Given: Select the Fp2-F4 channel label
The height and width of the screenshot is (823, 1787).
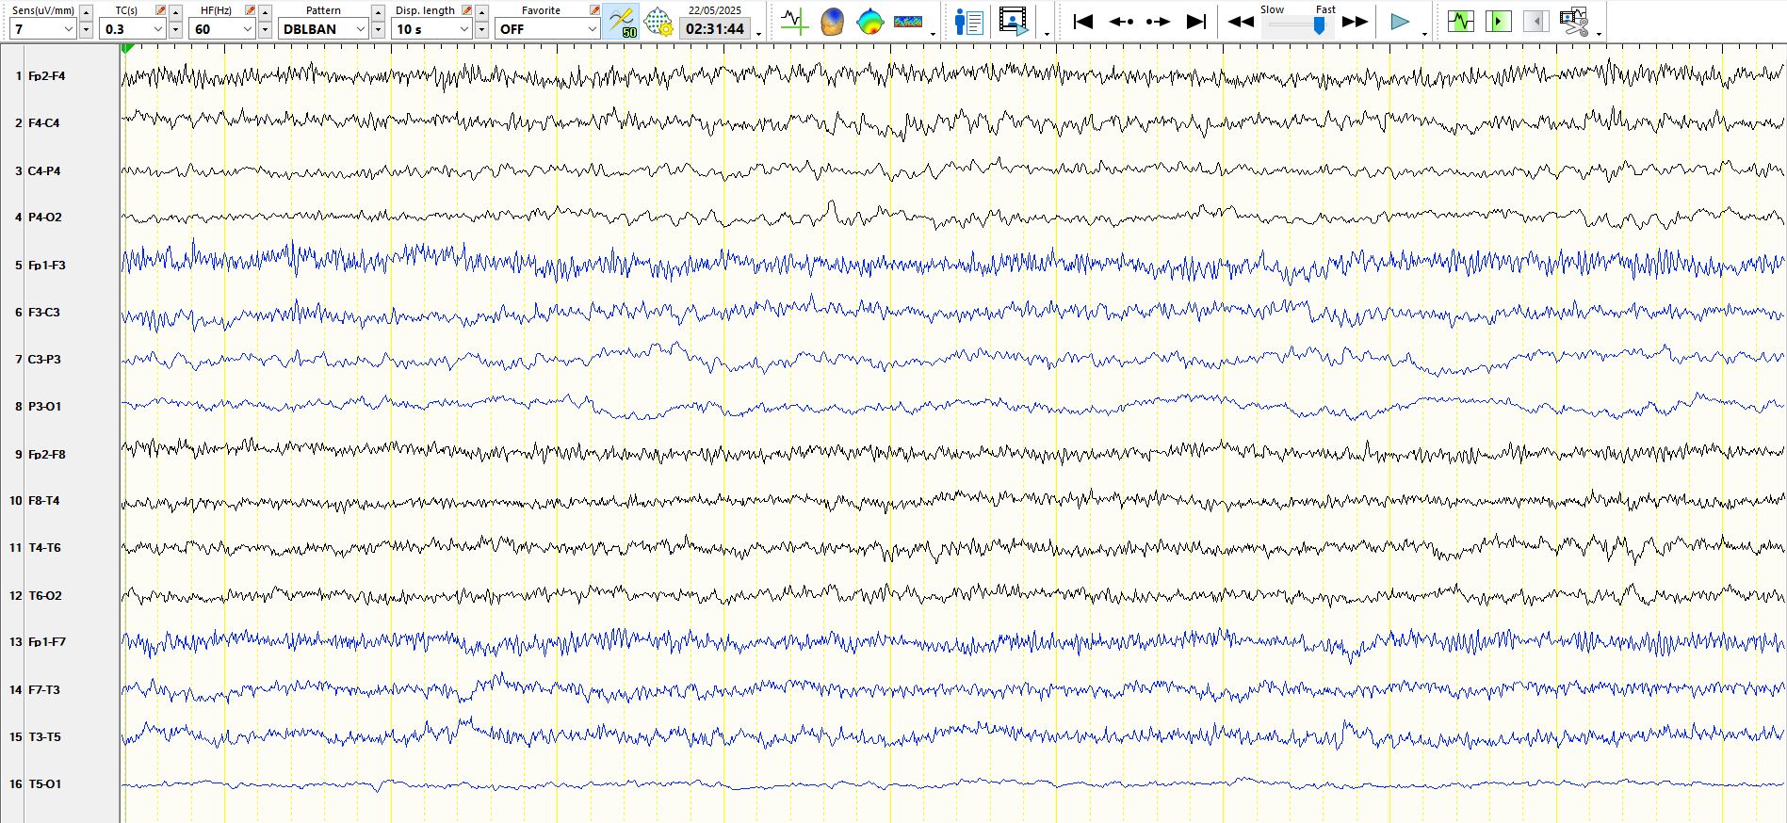Looking at the screenshot, I should click(46, 75).
